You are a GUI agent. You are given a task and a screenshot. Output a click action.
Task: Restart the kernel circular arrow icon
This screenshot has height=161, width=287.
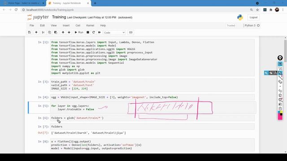(x=94, y=32)
